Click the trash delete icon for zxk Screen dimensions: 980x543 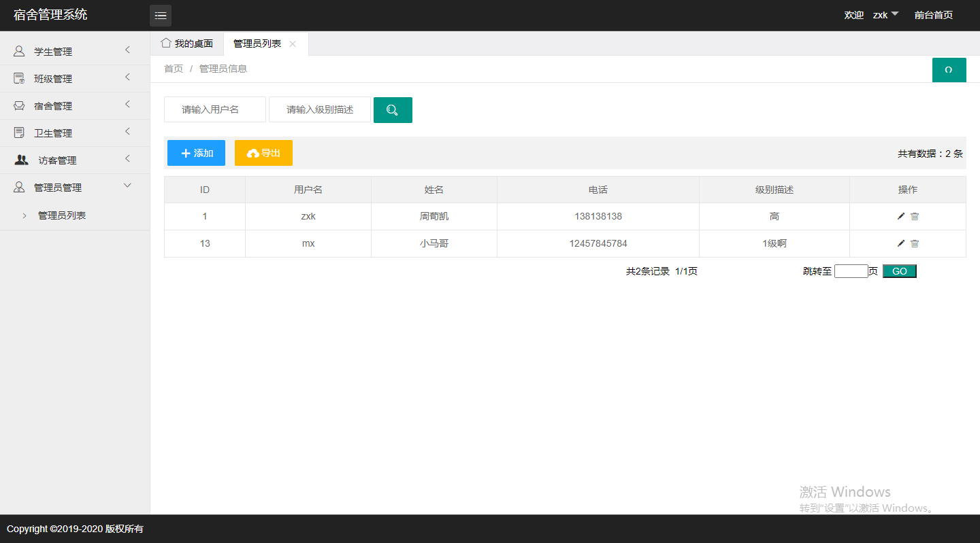pos(915,216)
